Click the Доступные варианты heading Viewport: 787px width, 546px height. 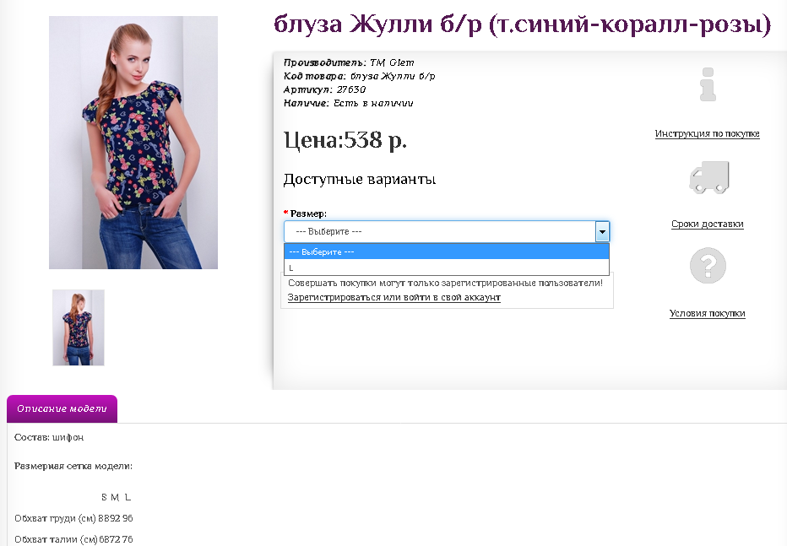pos(360,179)
